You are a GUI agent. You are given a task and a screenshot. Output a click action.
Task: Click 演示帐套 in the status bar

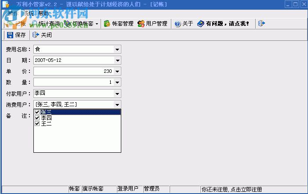(x=93, y=189)
